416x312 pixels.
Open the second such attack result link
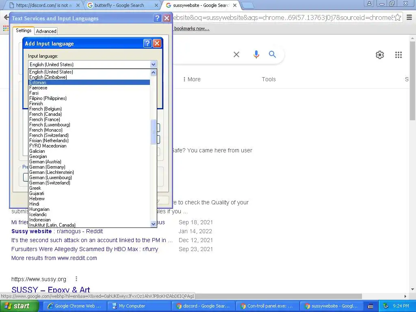[x=92, y=240]
